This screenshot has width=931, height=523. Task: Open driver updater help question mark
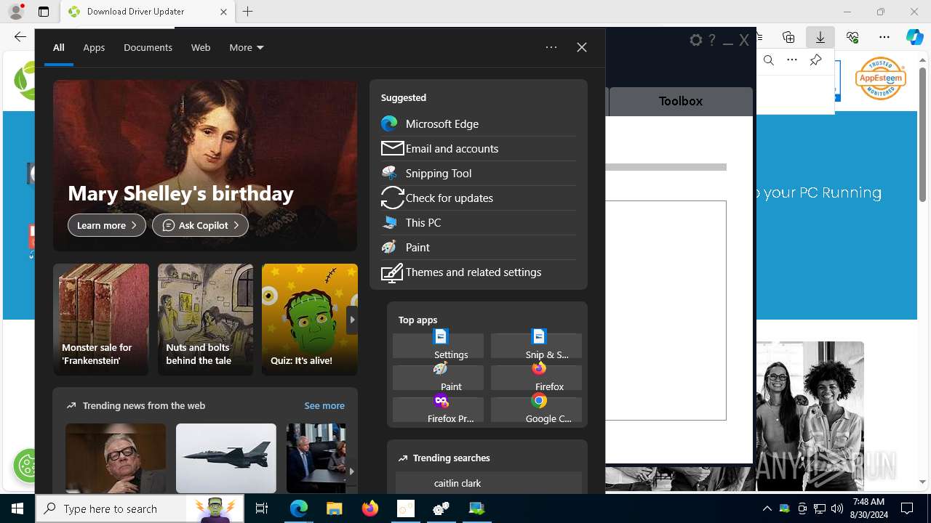(712, 40)
